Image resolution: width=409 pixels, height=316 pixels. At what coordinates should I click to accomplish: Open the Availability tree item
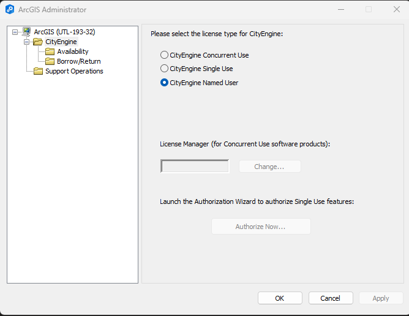coord(73,51)
